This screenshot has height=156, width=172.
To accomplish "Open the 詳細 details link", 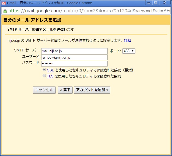I will [x=127, y=40].
